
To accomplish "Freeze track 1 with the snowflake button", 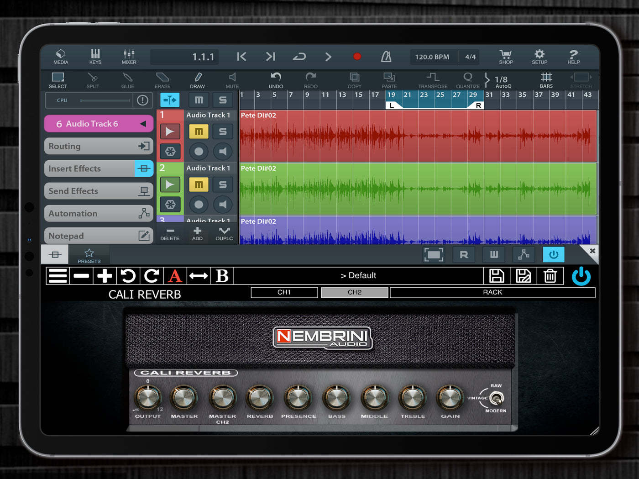I will click(170, 152).
